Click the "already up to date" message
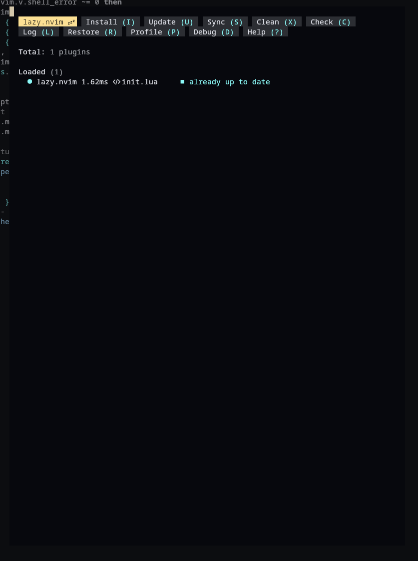Viewport: 418px width, 561px height. coord(229,82)
